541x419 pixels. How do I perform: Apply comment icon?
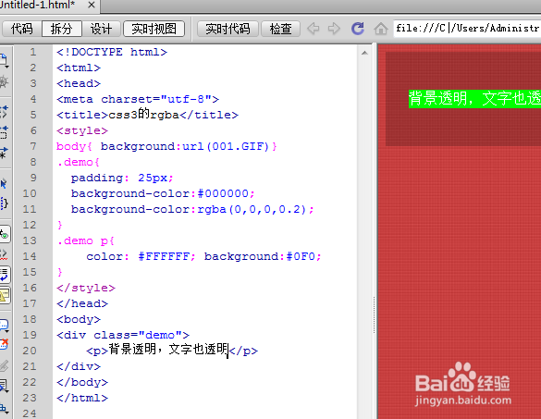click(x=4, y=325)
